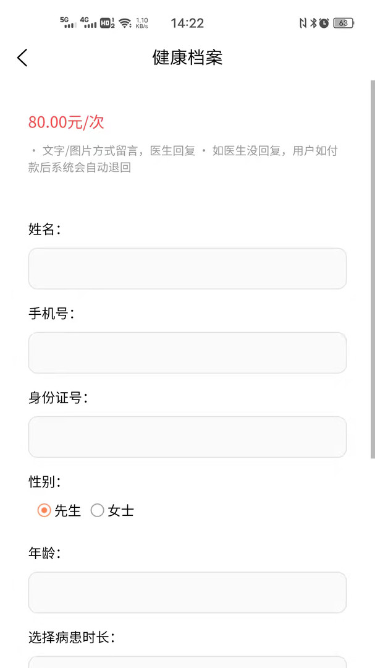The width and height of the screenshot is (375, 668).
Task: Tap the WiFi status icon
Action: [x=125, y=23]
